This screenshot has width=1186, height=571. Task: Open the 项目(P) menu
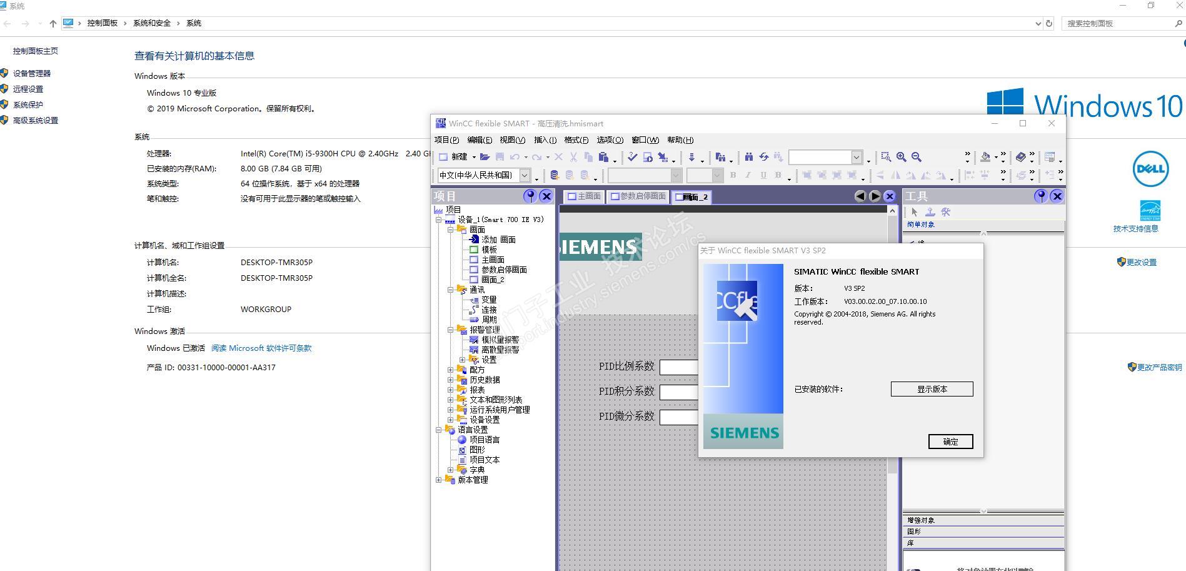pos(446,140)
